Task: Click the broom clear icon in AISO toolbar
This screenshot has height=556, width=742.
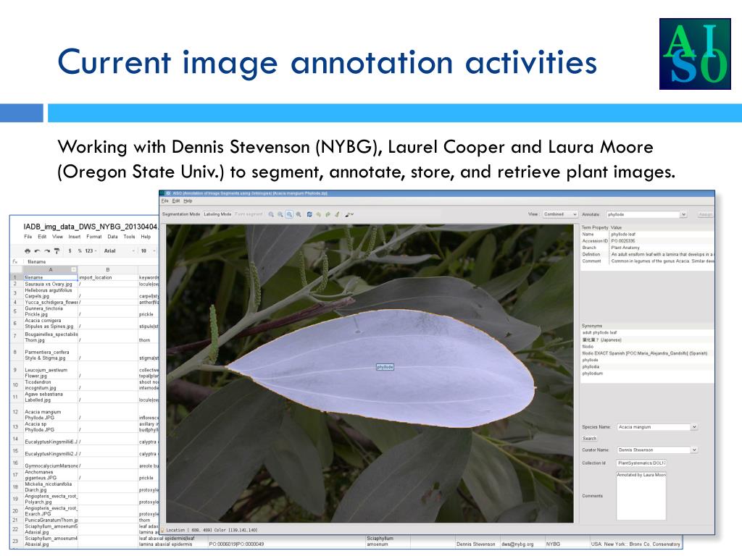Action: (337, 214)
